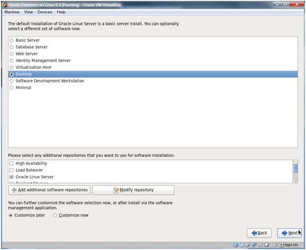Enable the High Availability repository checkbox
The width and height of the screenshot is (306, 250).
point(11,163)
